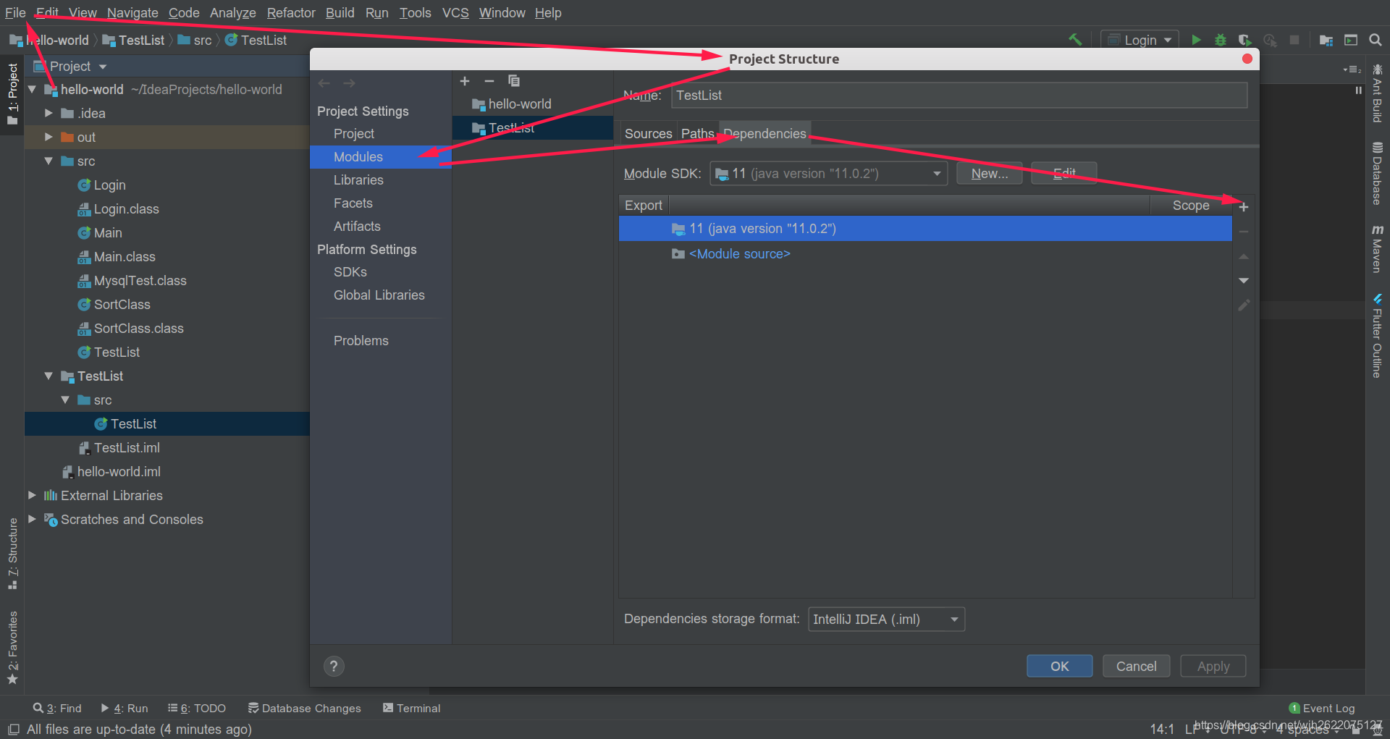Add dependency with the plus icon
The image size is (1390, 739).
1244,207
